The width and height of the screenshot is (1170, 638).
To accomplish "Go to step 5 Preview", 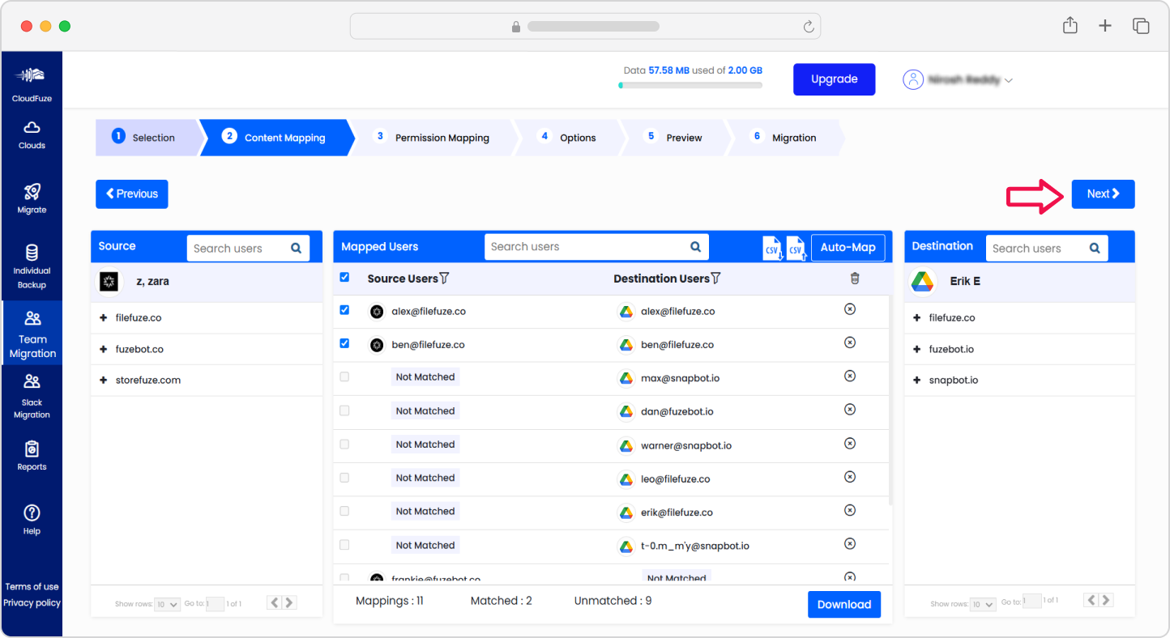I will coord(675,138).
